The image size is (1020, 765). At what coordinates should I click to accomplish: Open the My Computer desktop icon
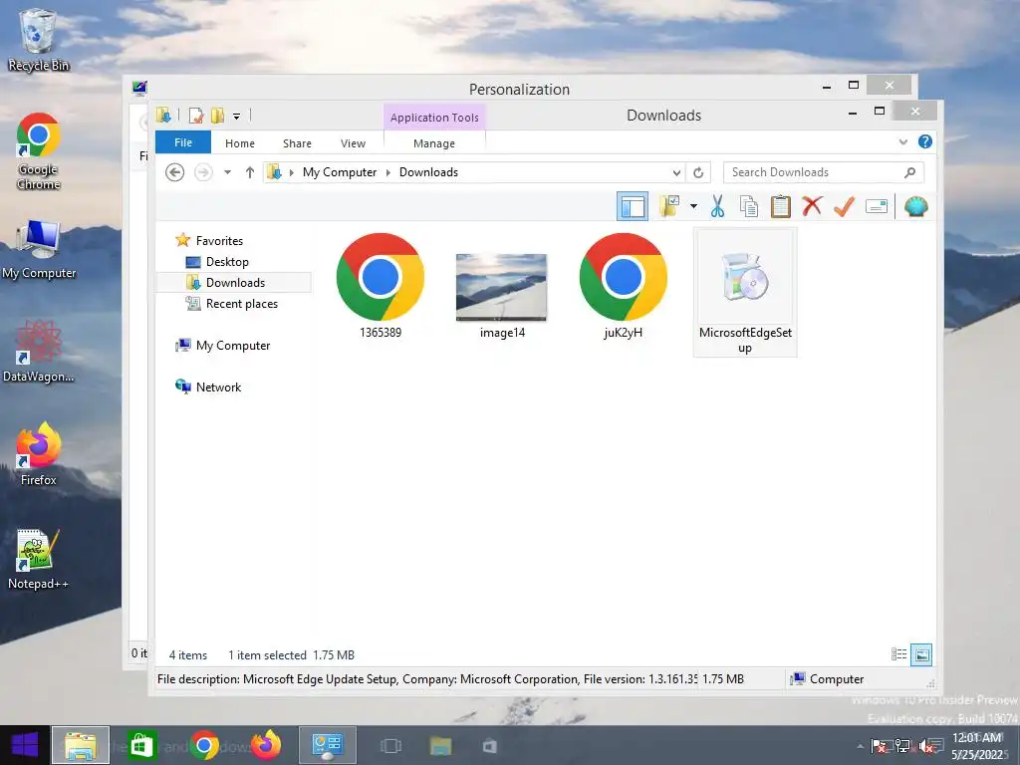pos(39,250)
